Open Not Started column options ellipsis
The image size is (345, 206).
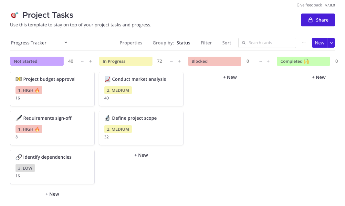(83, 61)
